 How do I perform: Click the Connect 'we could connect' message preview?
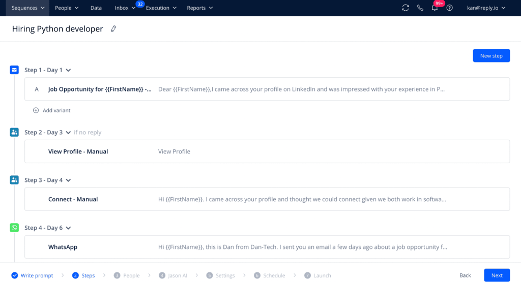(x=302, y=199)
